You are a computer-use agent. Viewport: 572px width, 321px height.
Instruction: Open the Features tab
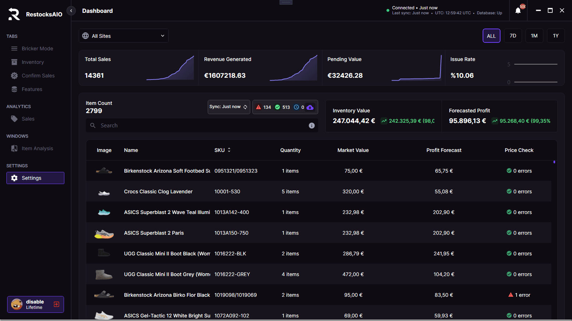tap(35, 89)
